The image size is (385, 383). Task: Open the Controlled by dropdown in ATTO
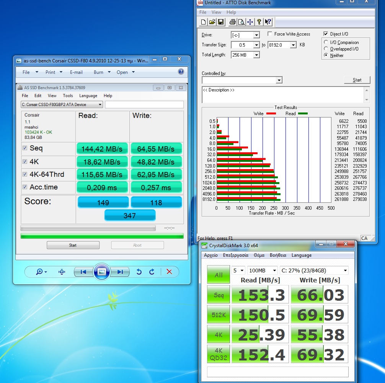tap(279, 80)
